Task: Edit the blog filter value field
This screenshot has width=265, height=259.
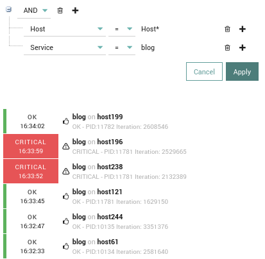Action: coord(180,47)
